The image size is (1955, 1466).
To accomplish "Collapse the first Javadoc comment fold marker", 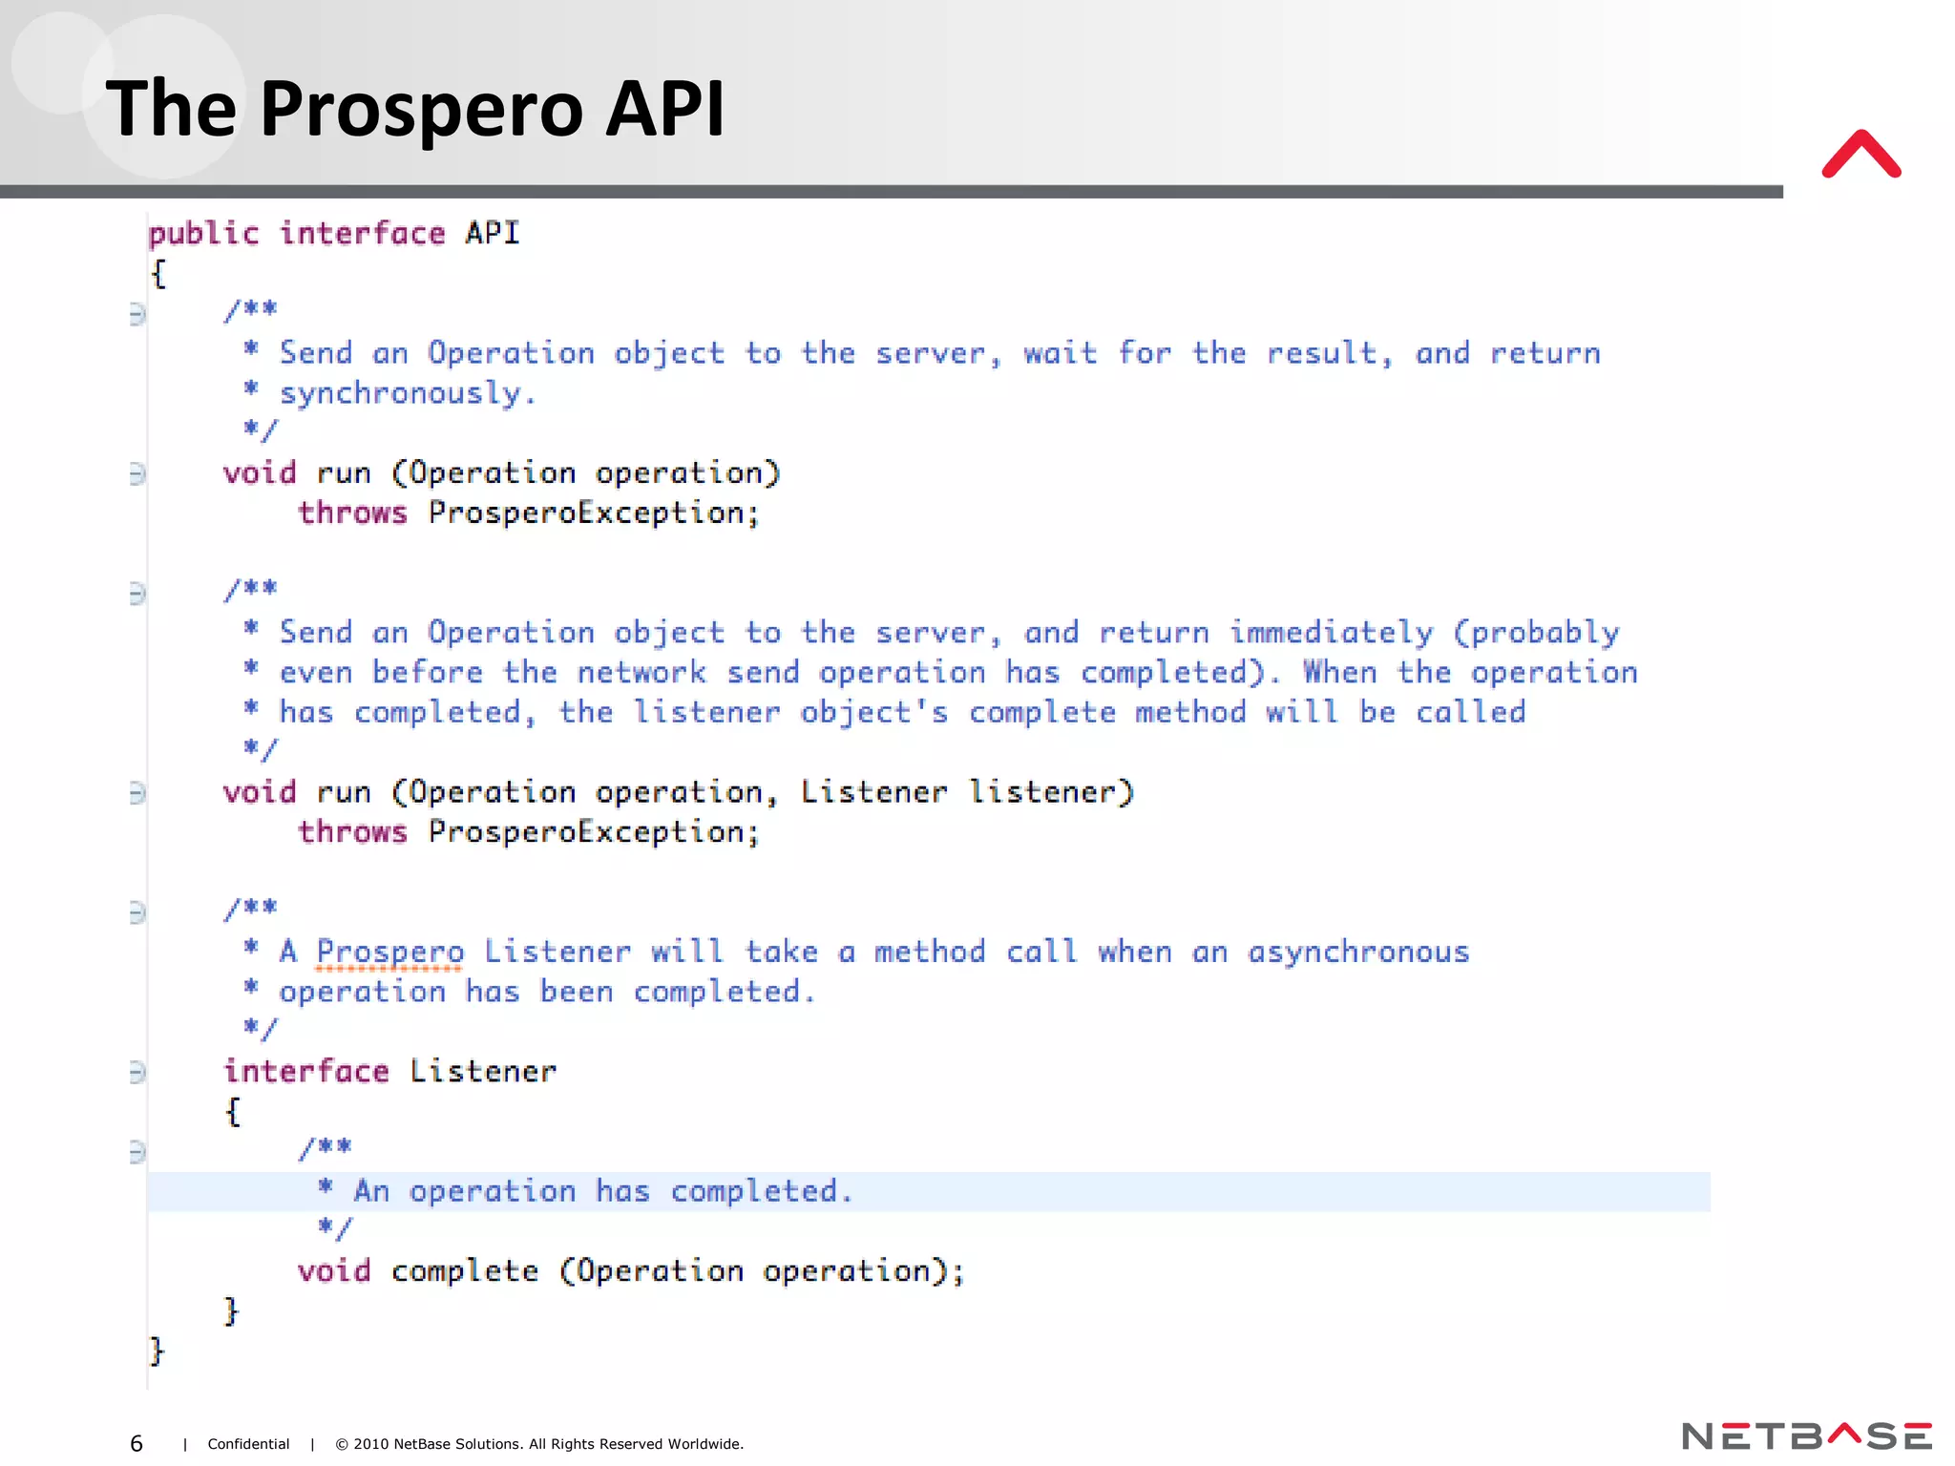I will point(137,314).
